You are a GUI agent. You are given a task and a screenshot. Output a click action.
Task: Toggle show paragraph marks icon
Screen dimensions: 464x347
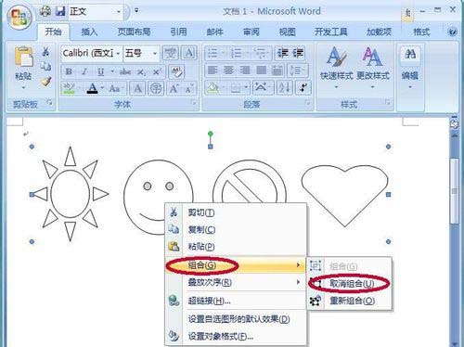click(303, 88)
